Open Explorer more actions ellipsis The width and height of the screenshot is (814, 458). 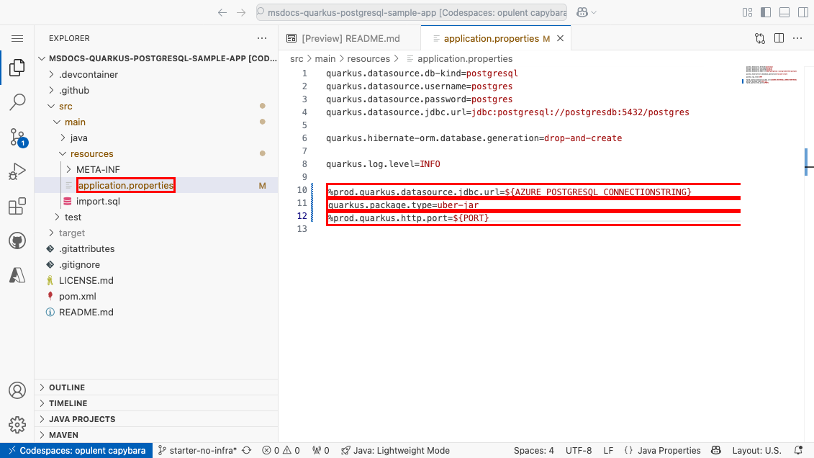pos(262,38)
